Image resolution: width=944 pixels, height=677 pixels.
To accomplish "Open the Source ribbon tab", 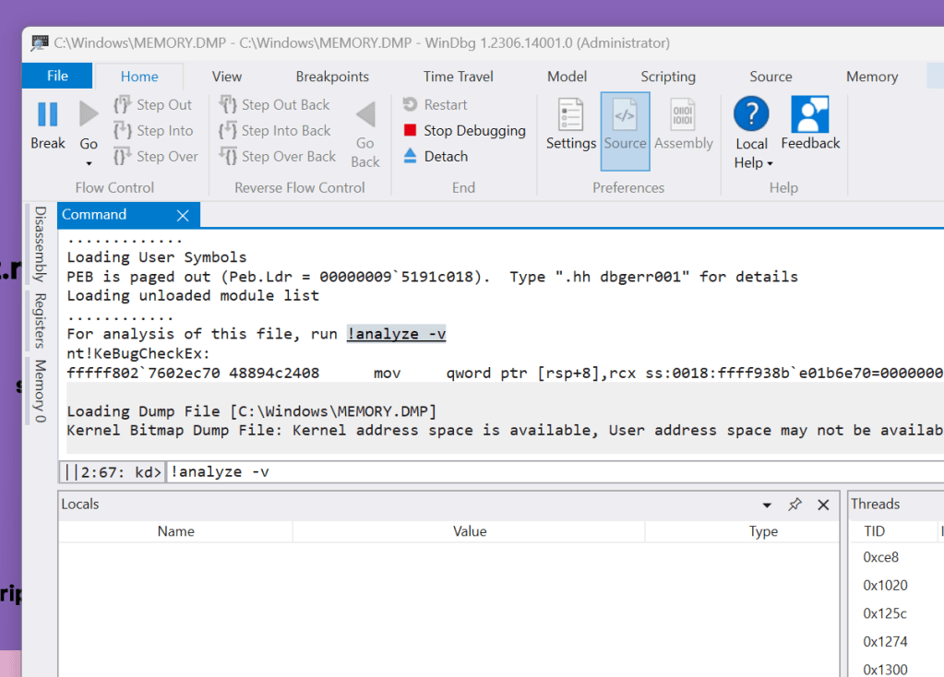I will (x=771, y=77).
